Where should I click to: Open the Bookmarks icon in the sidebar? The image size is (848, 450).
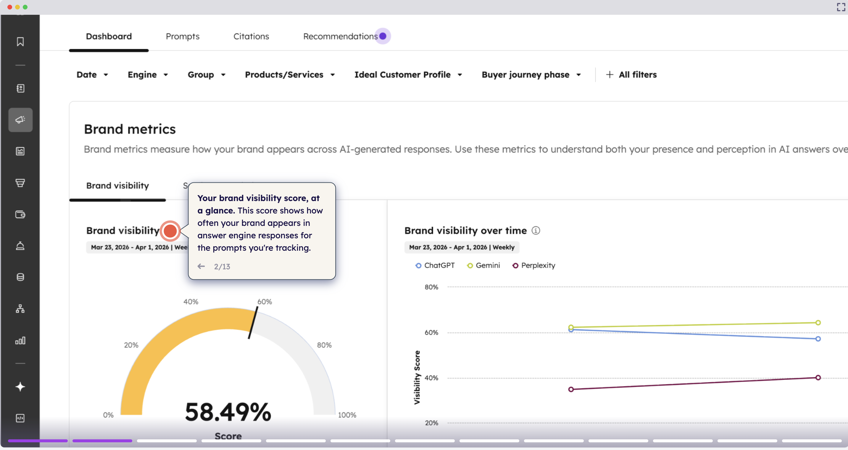click(x=20, y=42)
